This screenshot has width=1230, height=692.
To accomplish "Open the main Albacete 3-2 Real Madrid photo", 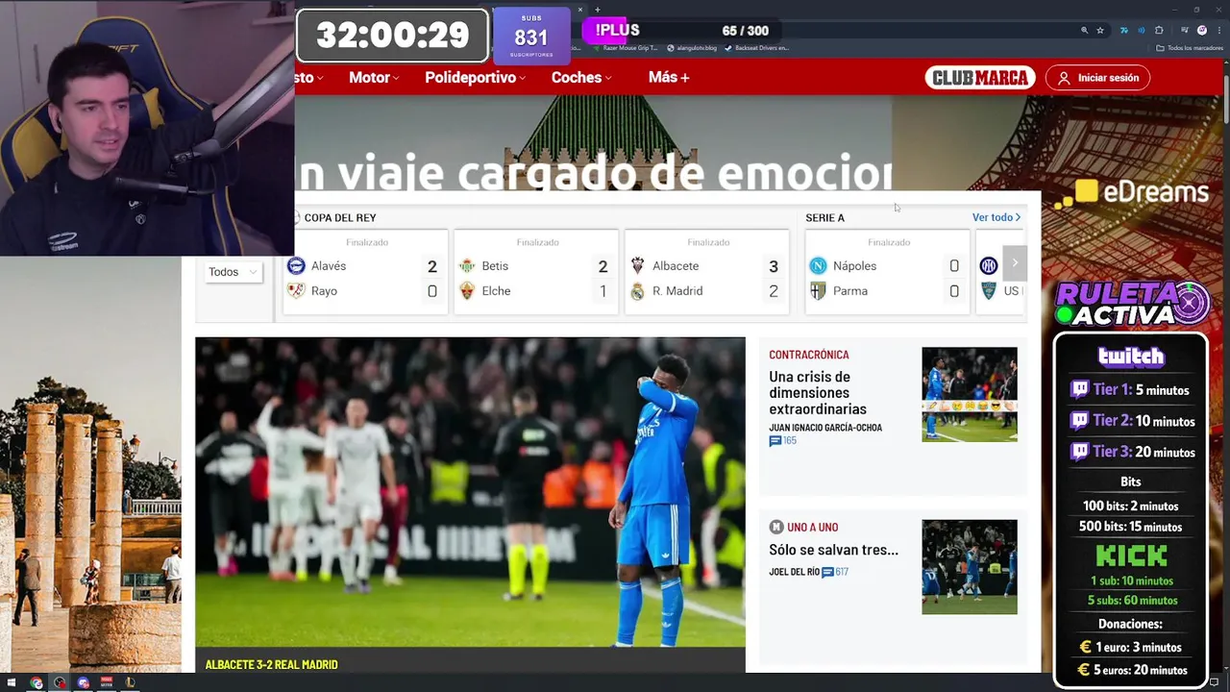I will (x=470, y=492).
